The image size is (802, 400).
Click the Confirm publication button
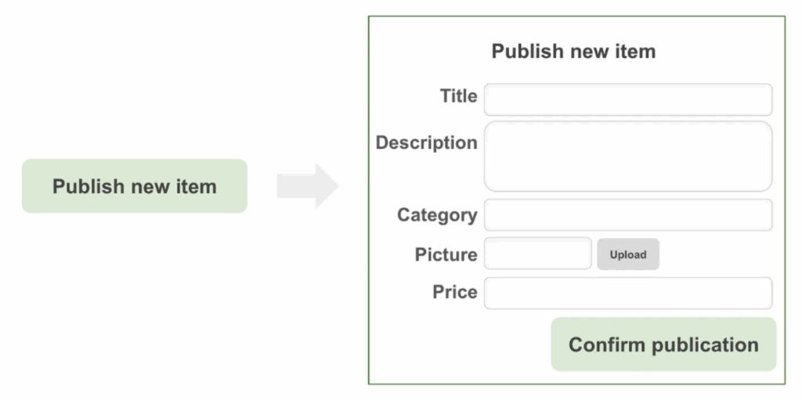tap(663, 344)
